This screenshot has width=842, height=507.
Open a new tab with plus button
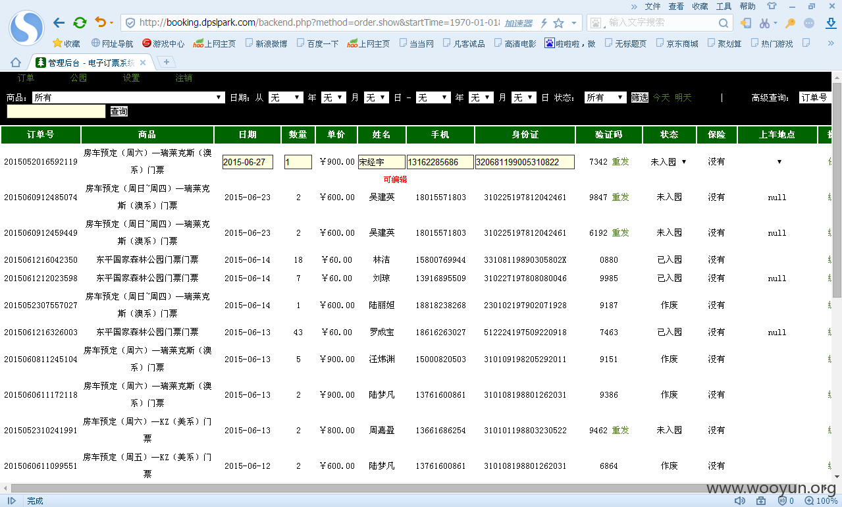166,62
